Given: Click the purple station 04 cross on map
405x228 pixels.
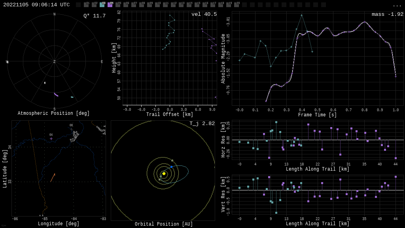Looking at the screenshot, I should pos(51,139).
